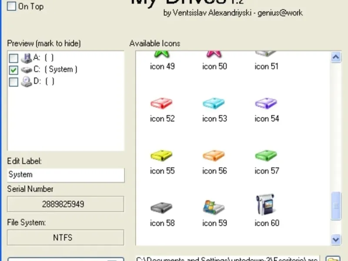Viewport: 348px width, 261px height.
Task: Click the scroll down arrow of icons list
Action: click(336, 240)
